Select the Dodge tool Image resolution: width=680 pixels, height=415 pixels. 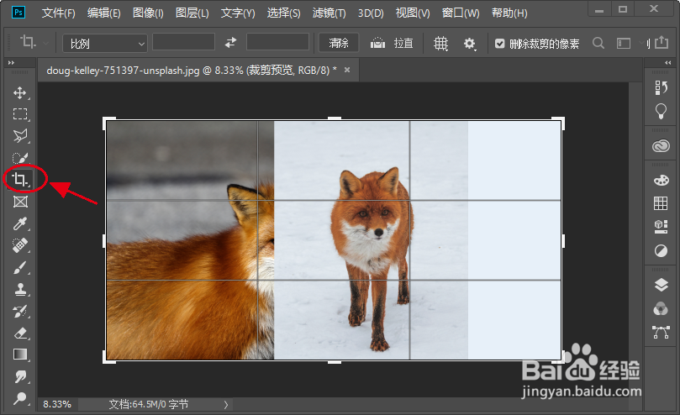pos(20,398)
